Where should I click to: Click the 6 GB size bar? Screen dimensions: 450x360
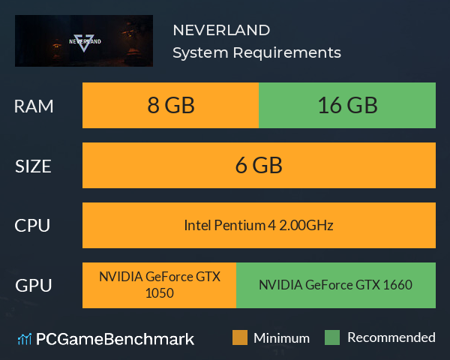(259, 165)
